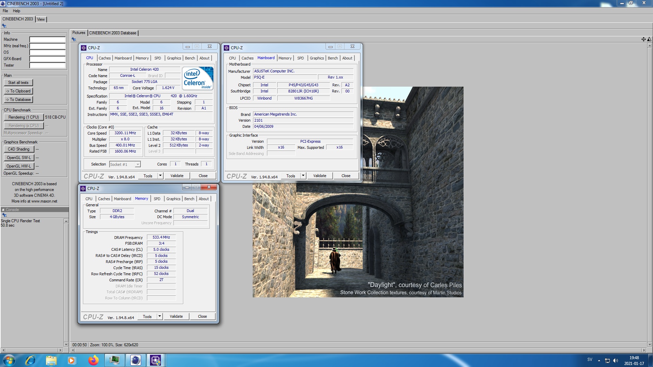Show hidden tray icons arrow
653x367 pixels.
pyautogui.click(x=599, y=361)
